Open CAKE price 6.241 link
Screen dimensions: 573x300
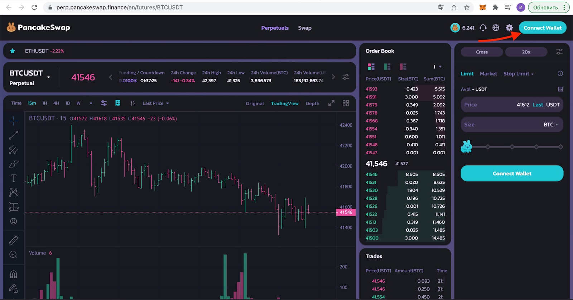(462, 28)
